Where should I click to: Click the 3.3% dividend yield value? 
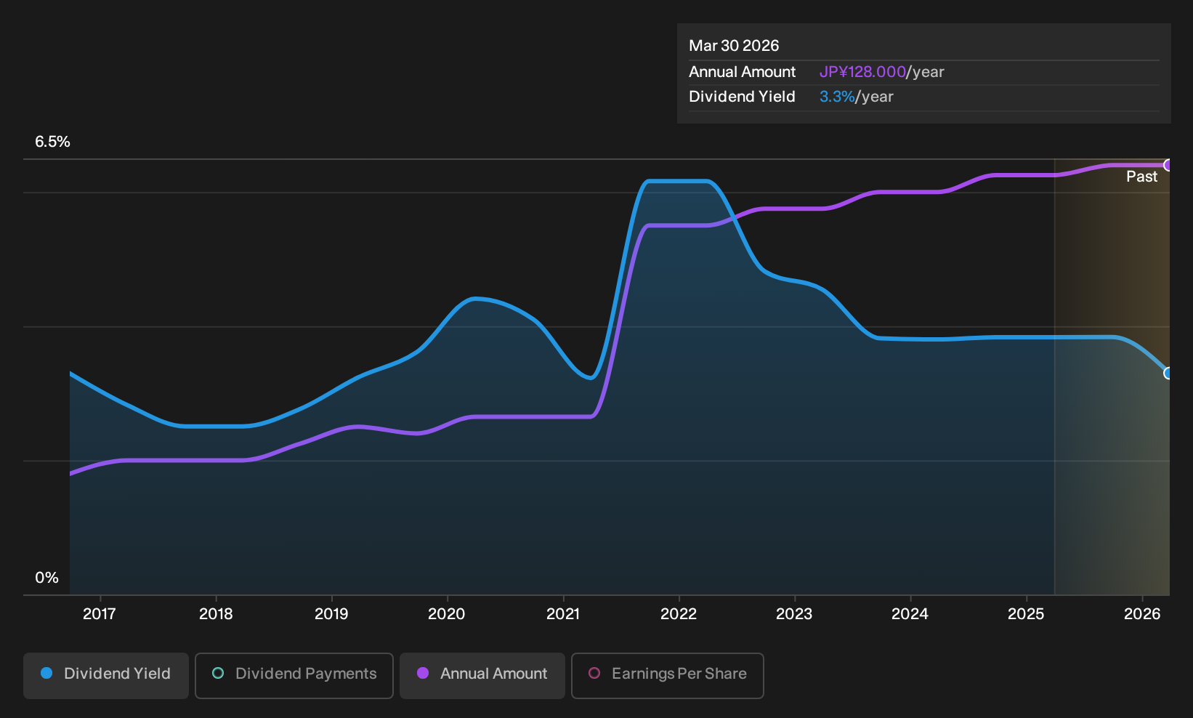click(837, 97)
